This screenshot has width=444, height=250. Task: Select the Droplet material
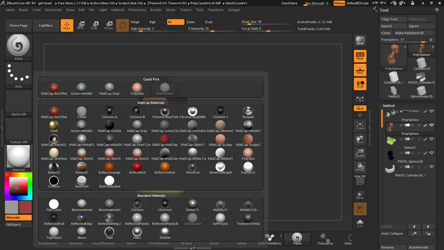pos(248,113)
